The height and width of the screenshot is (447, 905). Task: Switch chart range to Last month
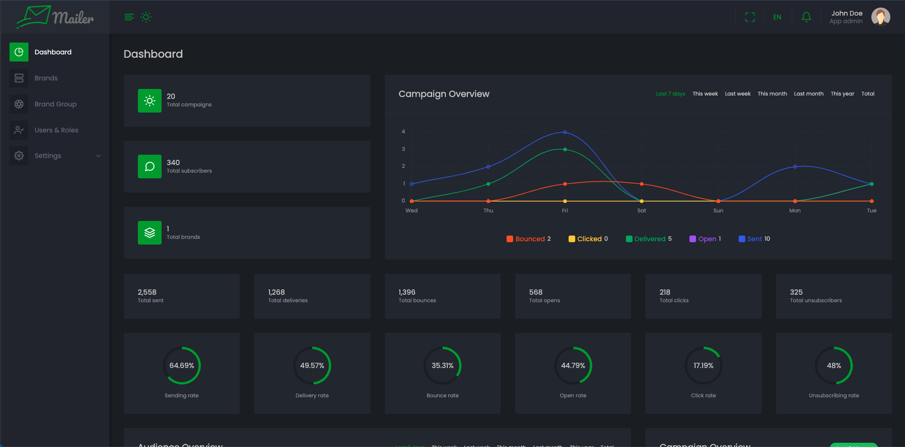808,94
